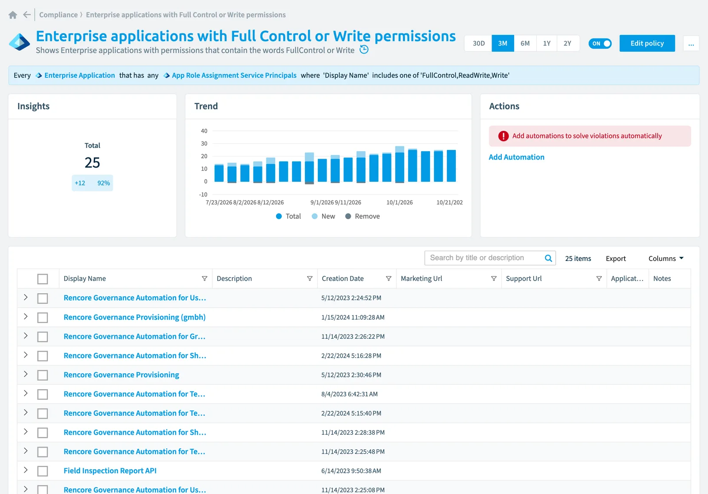
Task: Check the Field Inspection Report API row
Action: click(x=42, y=471)
